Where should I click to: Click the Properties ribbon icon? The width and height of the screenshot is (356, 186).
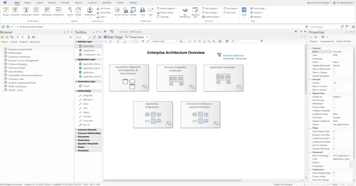point(15,11)
